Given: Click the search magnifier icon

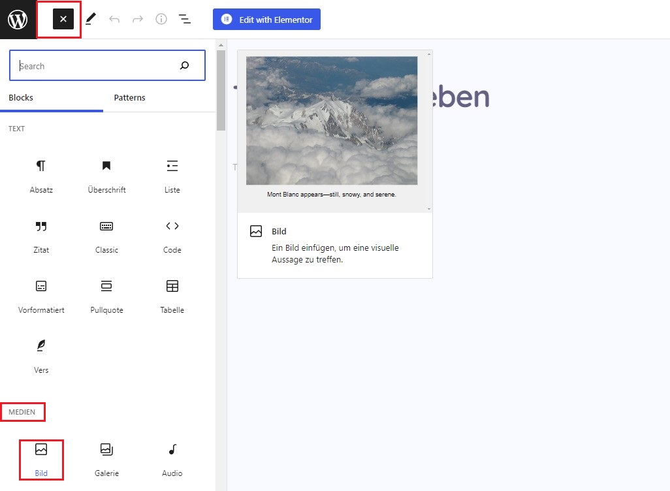Looking at the screenshot, I should click(x=184, y=65).
